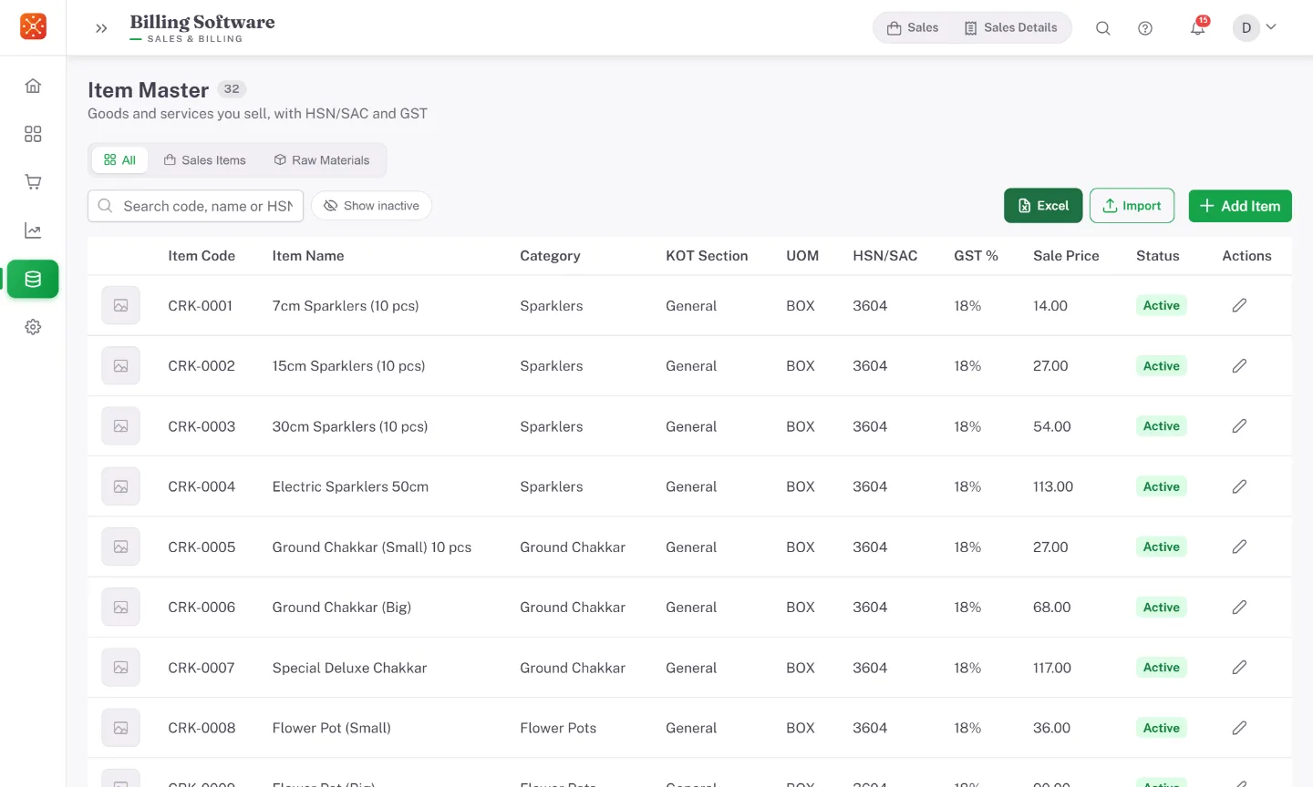Click the Add Item button
The width and height of the screenshot is (1313, 787).
click(x=1240, y=206)
